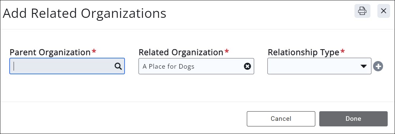Click the red asterisk beside Related Organization
Screen dimensions: 395x134
pyautogui.click(x=227, y=51)
